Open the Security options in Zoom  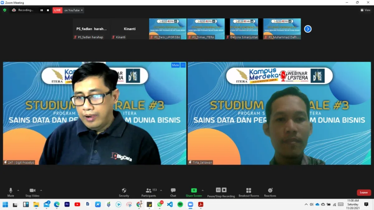124,192
